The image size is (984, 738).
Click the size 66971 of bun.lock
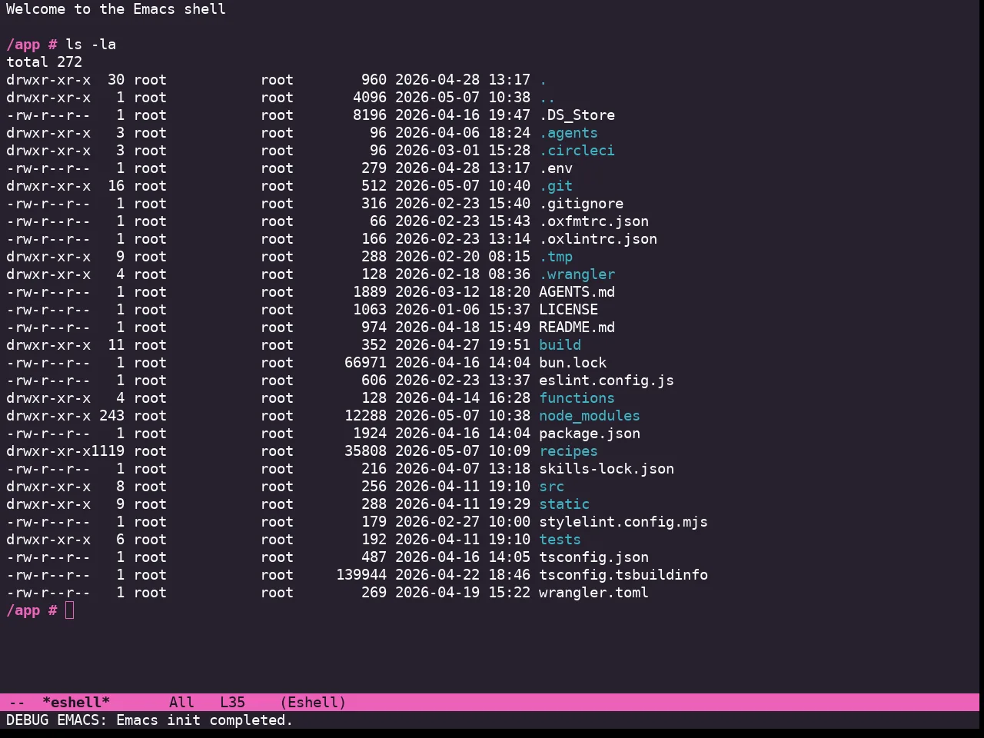click(366, 363)
